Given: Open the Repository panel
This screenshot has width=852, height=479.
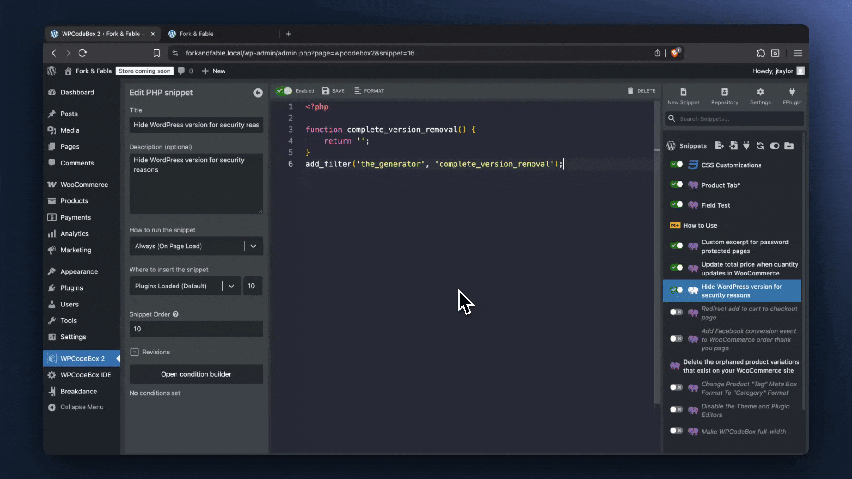Looking at the screenshot, I should coord(725,96).
